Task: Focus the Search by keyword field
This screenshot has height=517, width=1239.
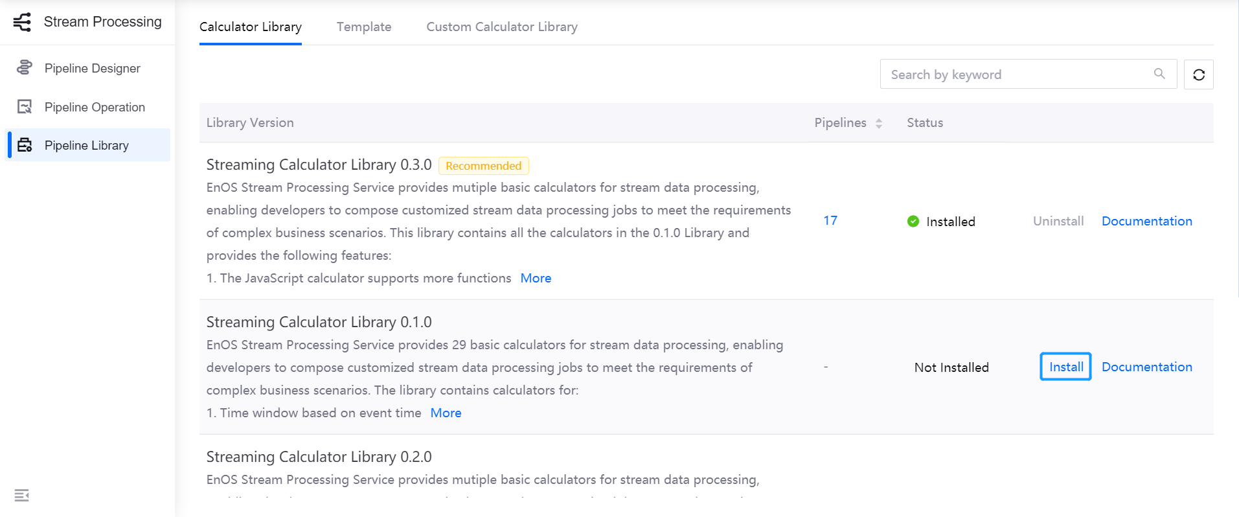Action: (x=1028, y=74)
